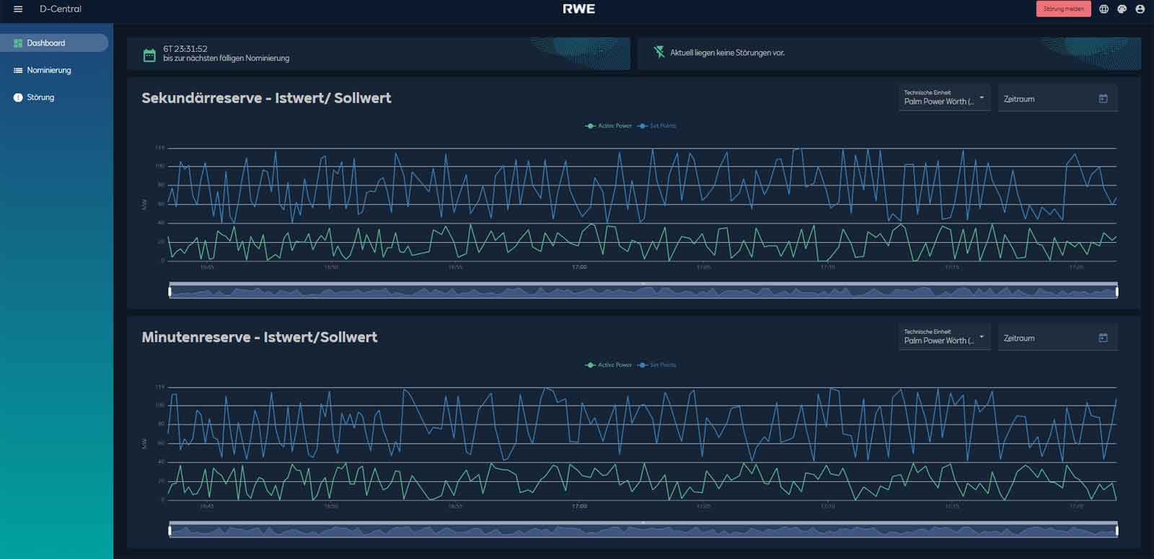1154x559 pixels.
Task: Expand Technische Einheit dropdown in Sekundärreserve panel
Action: pos(944,99)
